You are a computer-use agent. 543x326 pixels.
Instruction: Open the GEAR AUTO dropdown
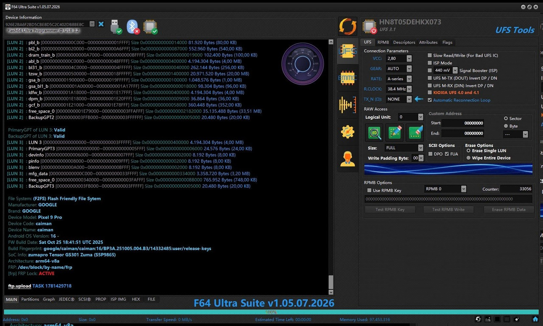click(409, 69)
